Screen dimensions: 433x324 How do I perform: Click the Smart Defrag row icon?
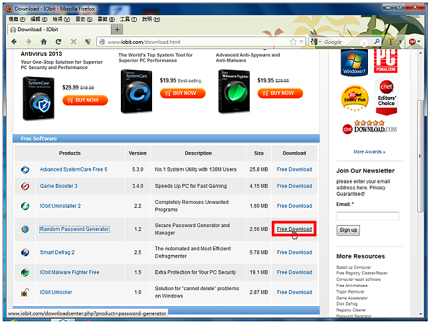tap(25, 252)
